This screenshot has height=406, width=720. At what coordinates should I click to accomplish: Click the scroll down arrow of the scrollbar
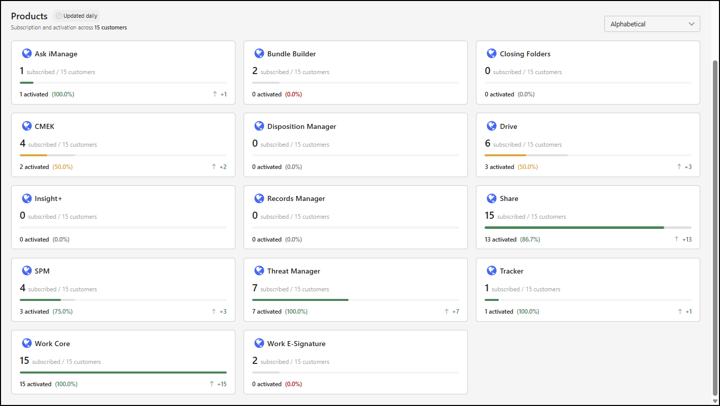click(x=715, y=401)
